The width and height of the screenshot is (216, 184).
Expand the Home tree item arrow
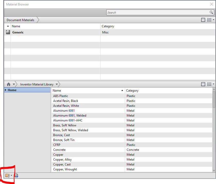[x=6, y=90]
